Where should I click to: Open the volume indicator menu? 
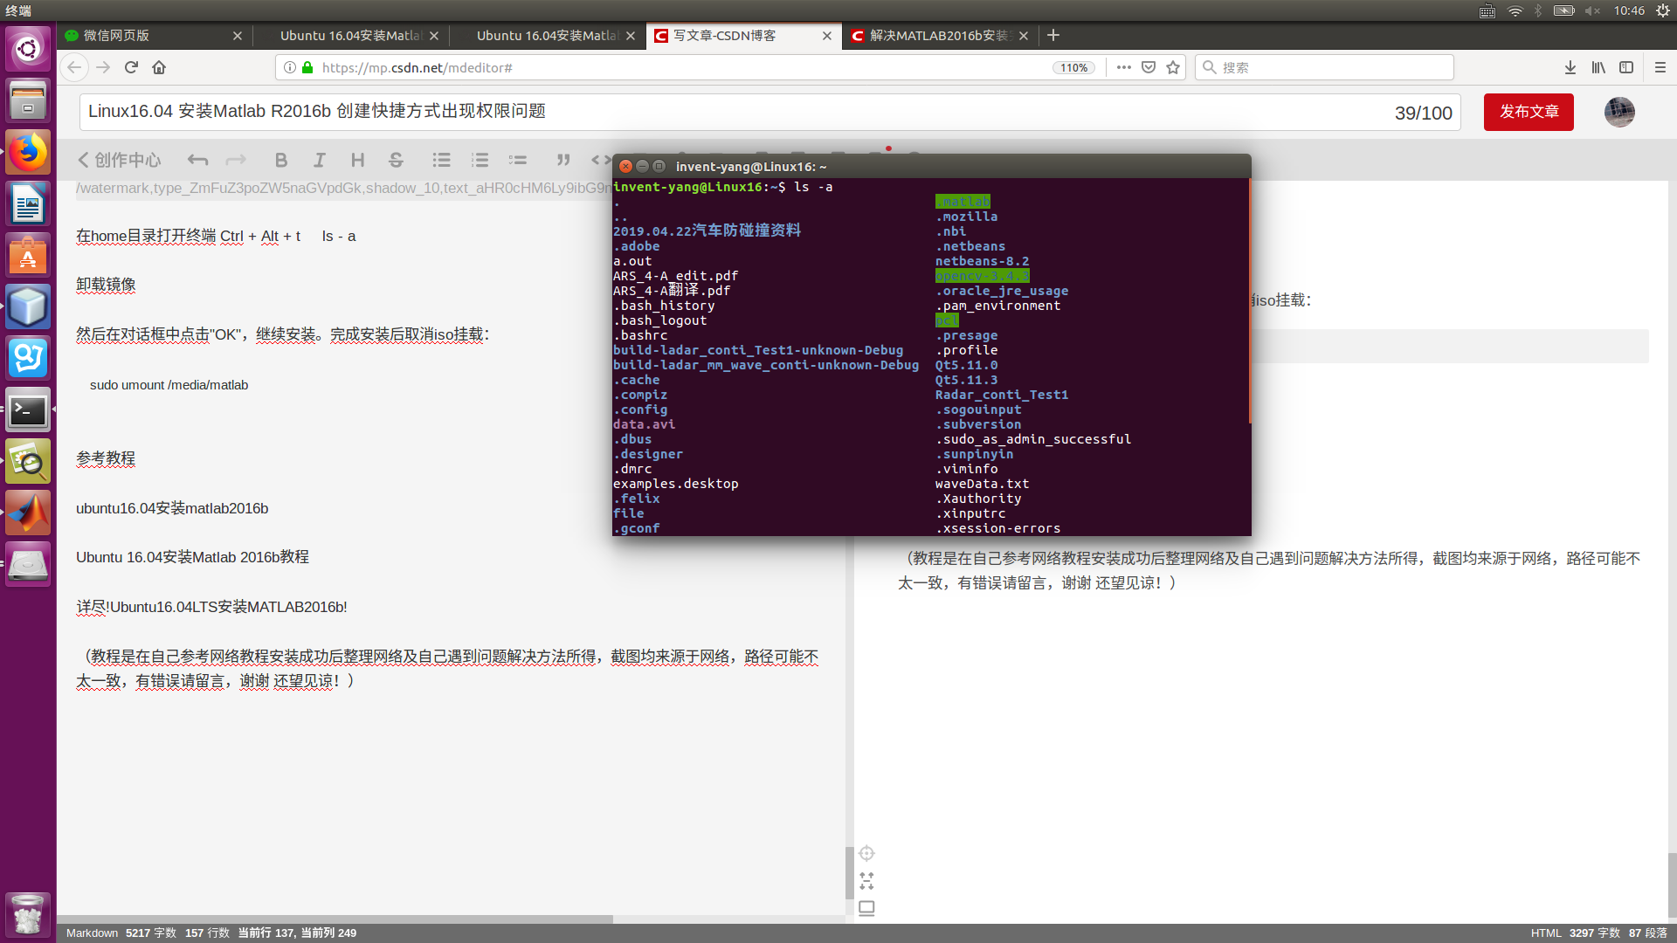point(1592,10)
